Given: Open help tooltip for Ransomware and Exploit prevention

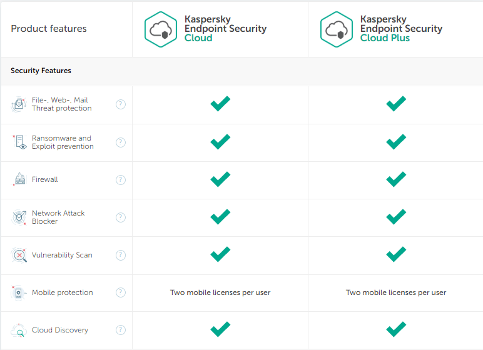Looking at the screenshot, I should 121,142.
